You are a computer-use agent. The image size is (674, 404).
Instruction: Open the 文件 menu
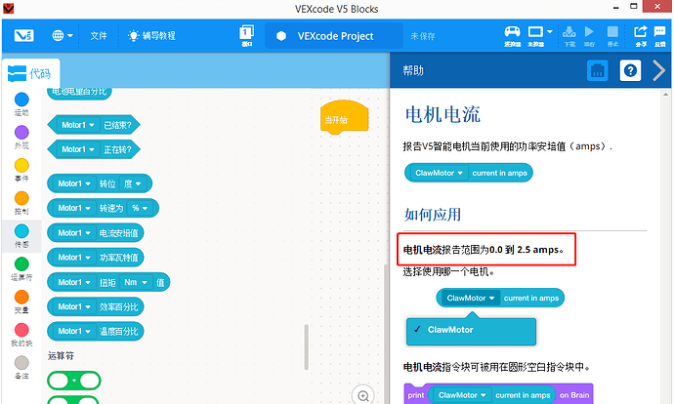pyautogui.click(x=99, y=36)
